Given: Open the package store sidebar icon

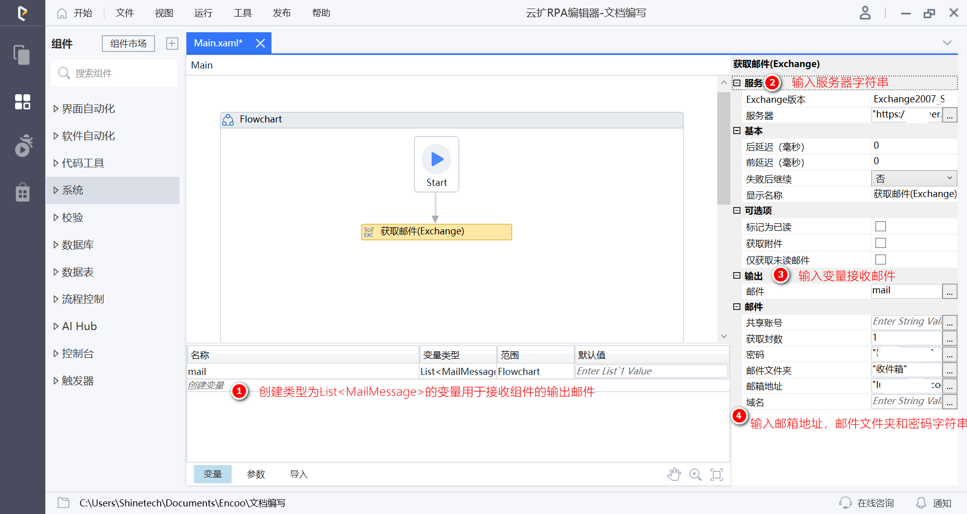Looking at the screenshot, I should coord(23,192).
